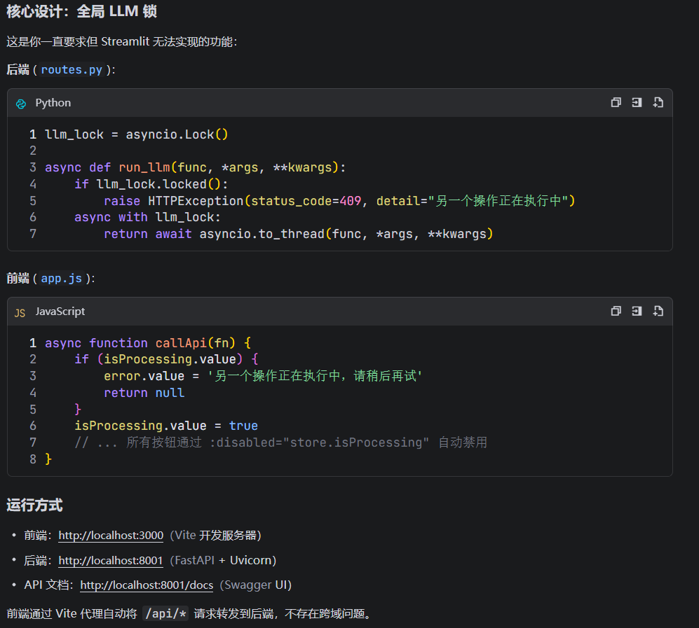This screenshot has height=628, width=699.
Task: Click the "JavaScript" label in code header
Action: coord(60,312)
